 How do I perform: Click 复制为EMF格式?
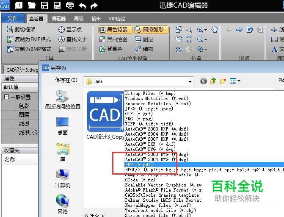[x=29, y=39]
